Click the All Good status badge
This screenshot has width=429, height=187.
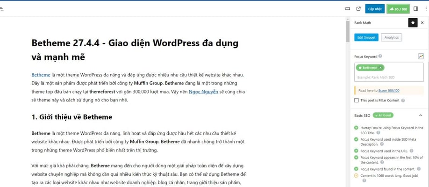click(383, 115)
